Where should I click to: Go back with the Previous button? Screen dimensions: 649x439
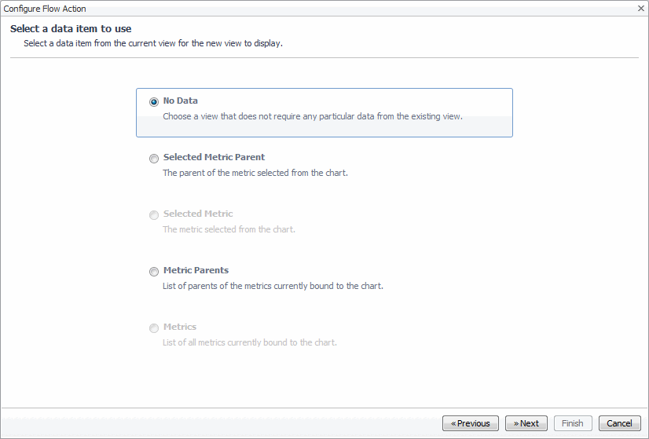pyautogui.click(x=471, y=423)
